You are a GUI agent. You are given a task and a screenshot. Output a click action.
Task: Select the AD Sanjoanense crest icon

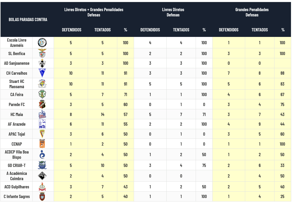point(42,63)
